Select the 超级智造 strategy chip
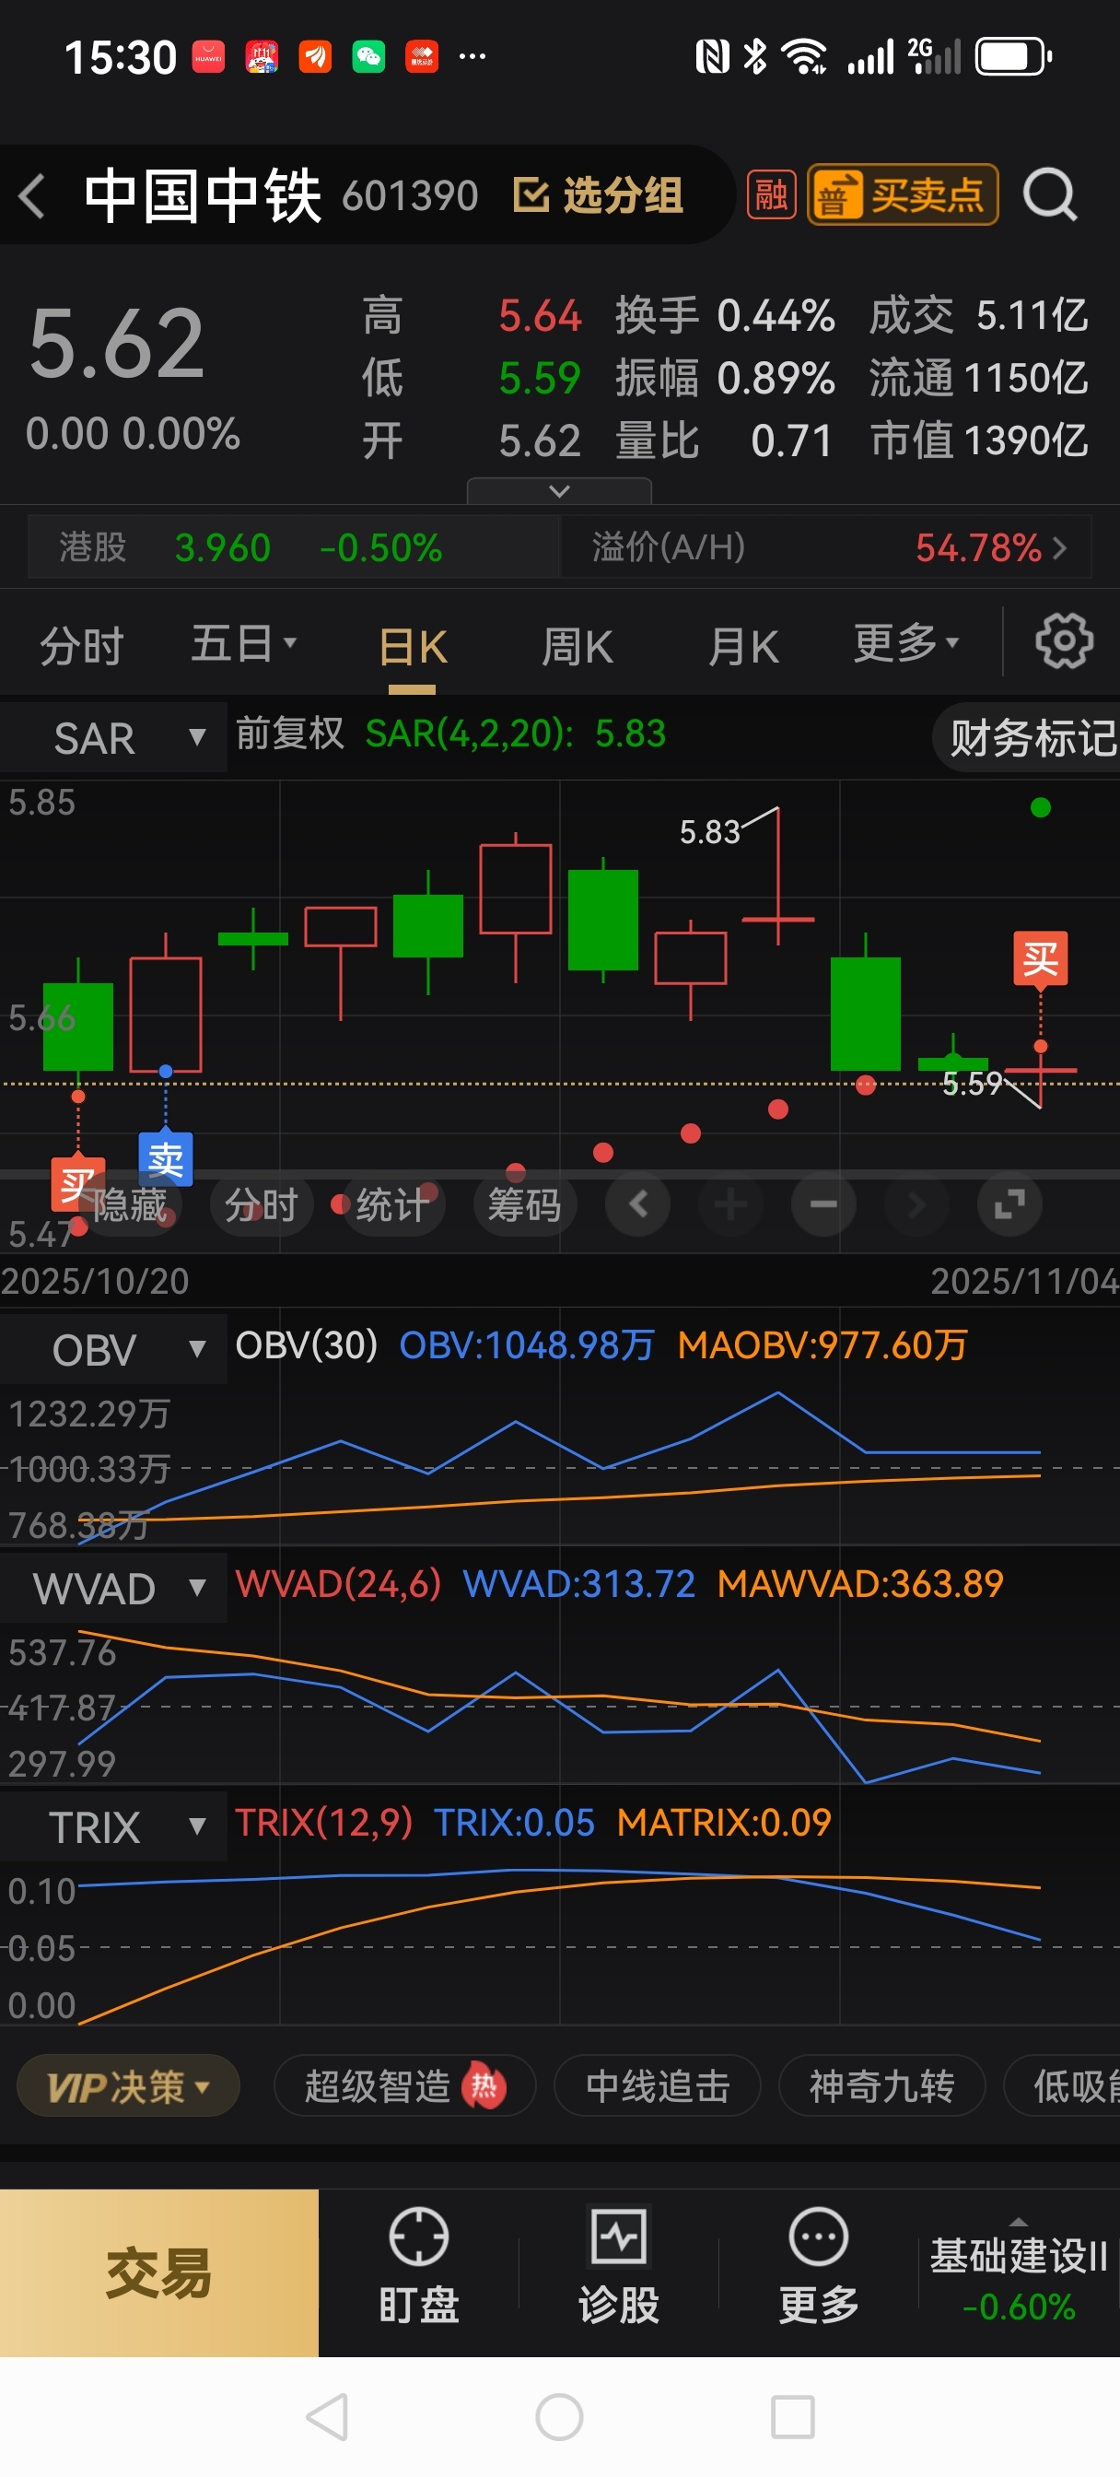 pyautogui.click(x=404, y=2086)
